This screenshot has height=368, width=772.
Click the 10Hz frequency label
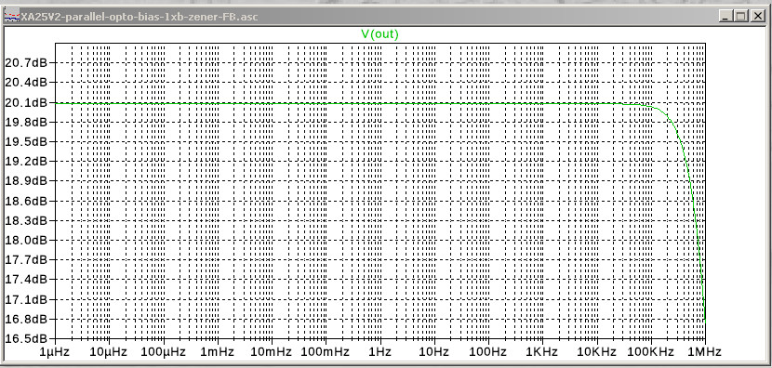[433, 352]
